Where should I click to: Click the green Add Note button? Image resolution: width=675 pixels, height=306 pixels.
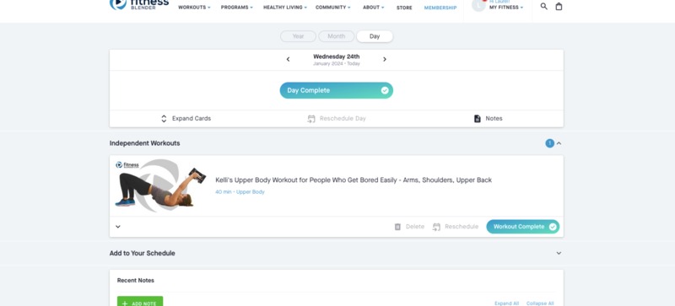[140, 301]
